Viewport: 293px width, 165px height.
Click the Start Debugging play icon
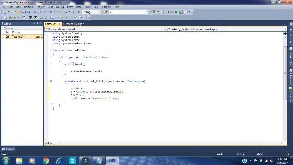79,12
